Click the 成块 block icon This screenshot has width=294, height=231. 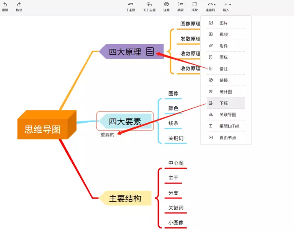(x=194, y=4)
